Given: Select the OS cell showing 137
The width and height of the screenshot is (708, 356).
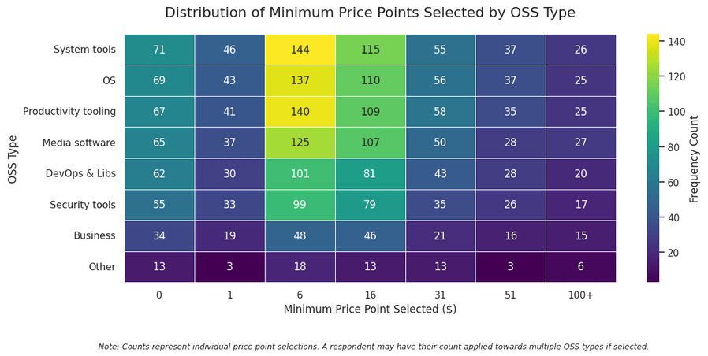Looking at the screenshot, I should 300,81.
